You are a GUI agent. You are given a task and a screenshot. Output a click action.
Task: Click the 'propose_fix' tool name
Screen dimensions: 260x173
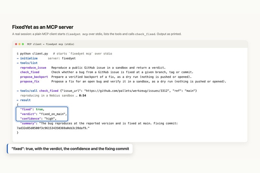coord(30,82)
